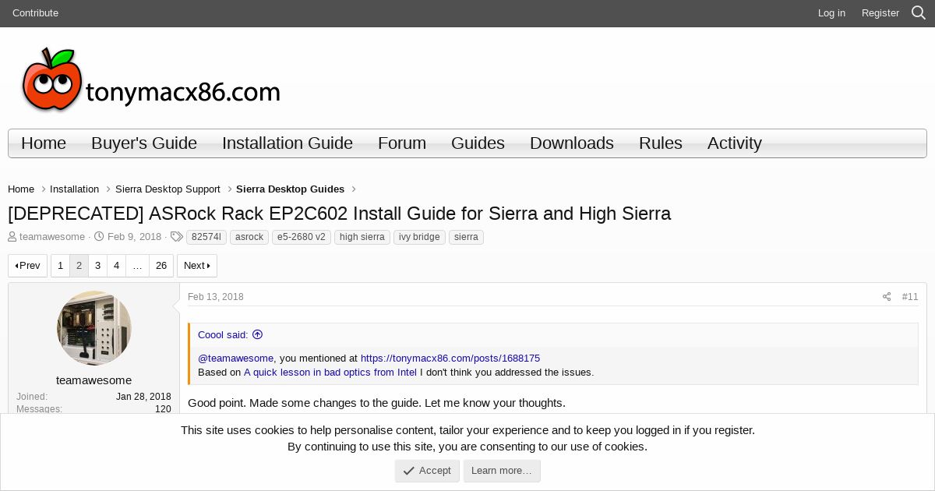The height and width of the screenshot is (491, 935).
Task: Go to previous page with Prev
Action: click(x=28, y=266)
